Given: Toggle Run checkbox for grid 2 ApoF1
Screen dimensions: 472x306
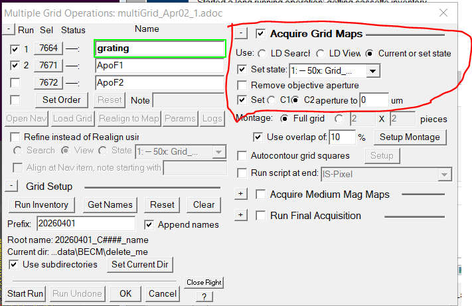Looking at the screenshot, I should pyautogui.click(x=15, y=65).
